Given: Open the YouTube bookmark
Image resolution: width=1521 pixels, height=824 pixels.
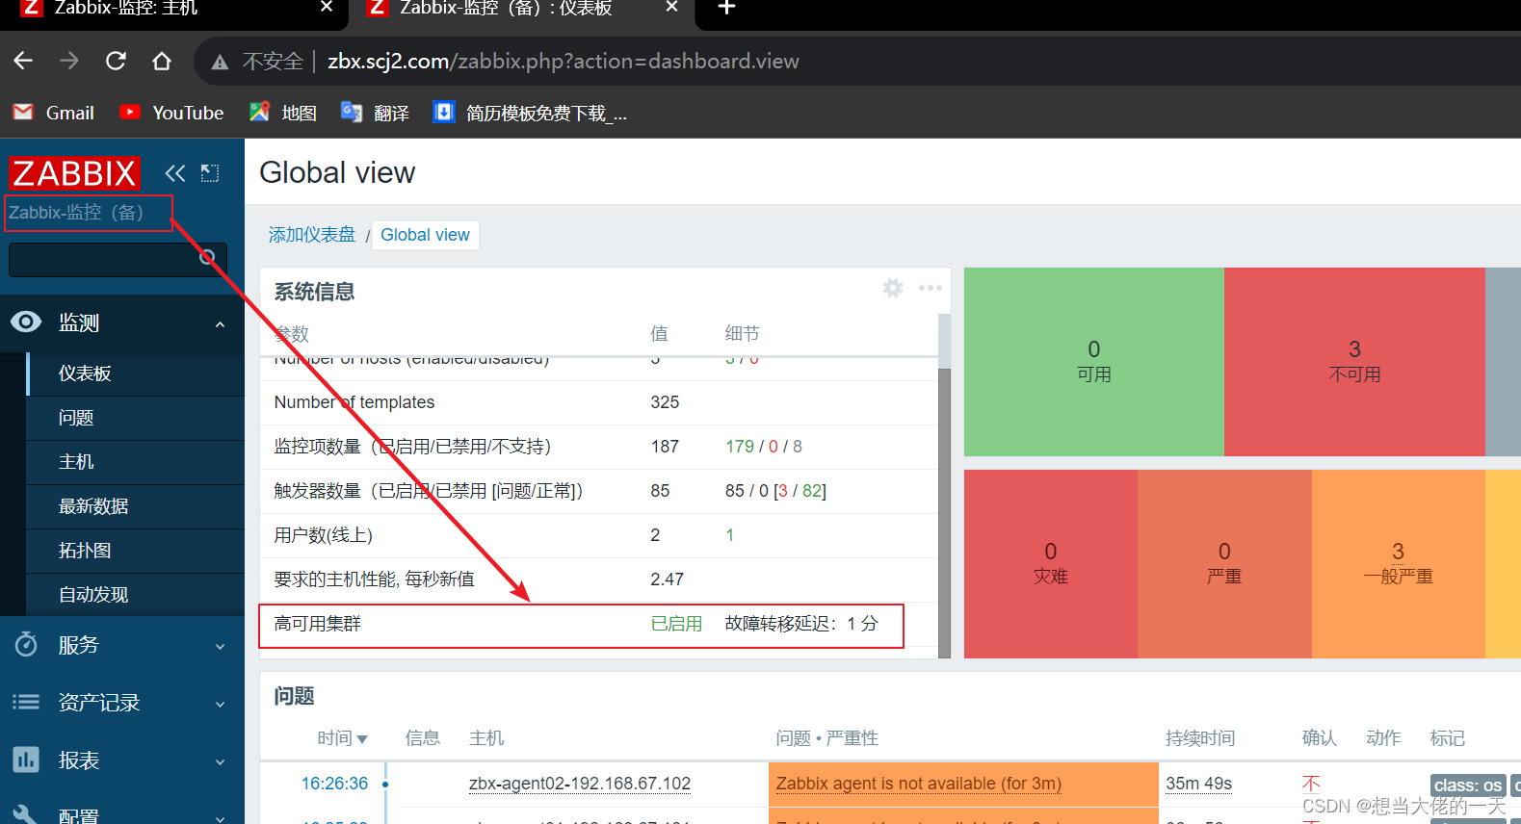Looking at the screenshot, I should [171, 113].
